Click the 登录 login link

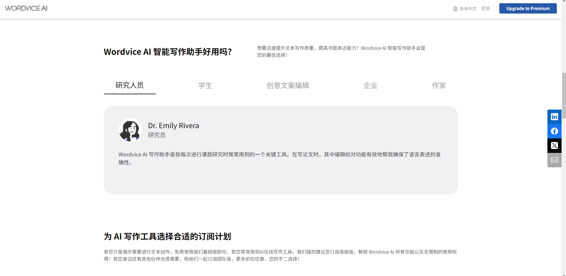485,9
